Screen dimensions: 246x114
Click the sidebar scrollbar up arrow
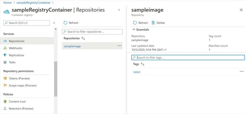[56, 29]
